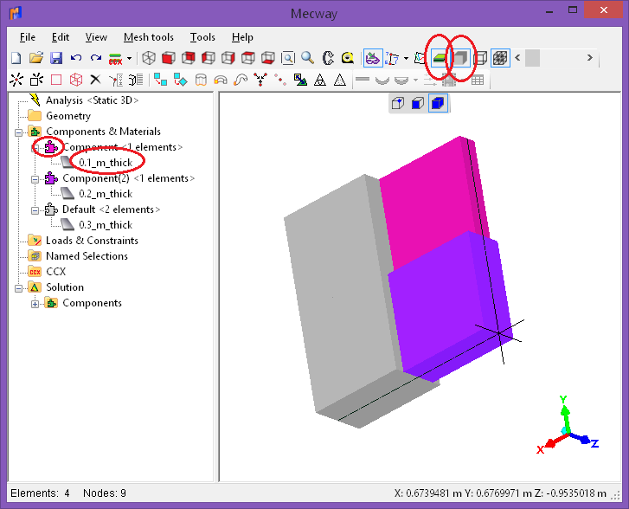629x509 pixels.
Task: Toggle the green shell thickness display
Action: click(x=440, y=59)
